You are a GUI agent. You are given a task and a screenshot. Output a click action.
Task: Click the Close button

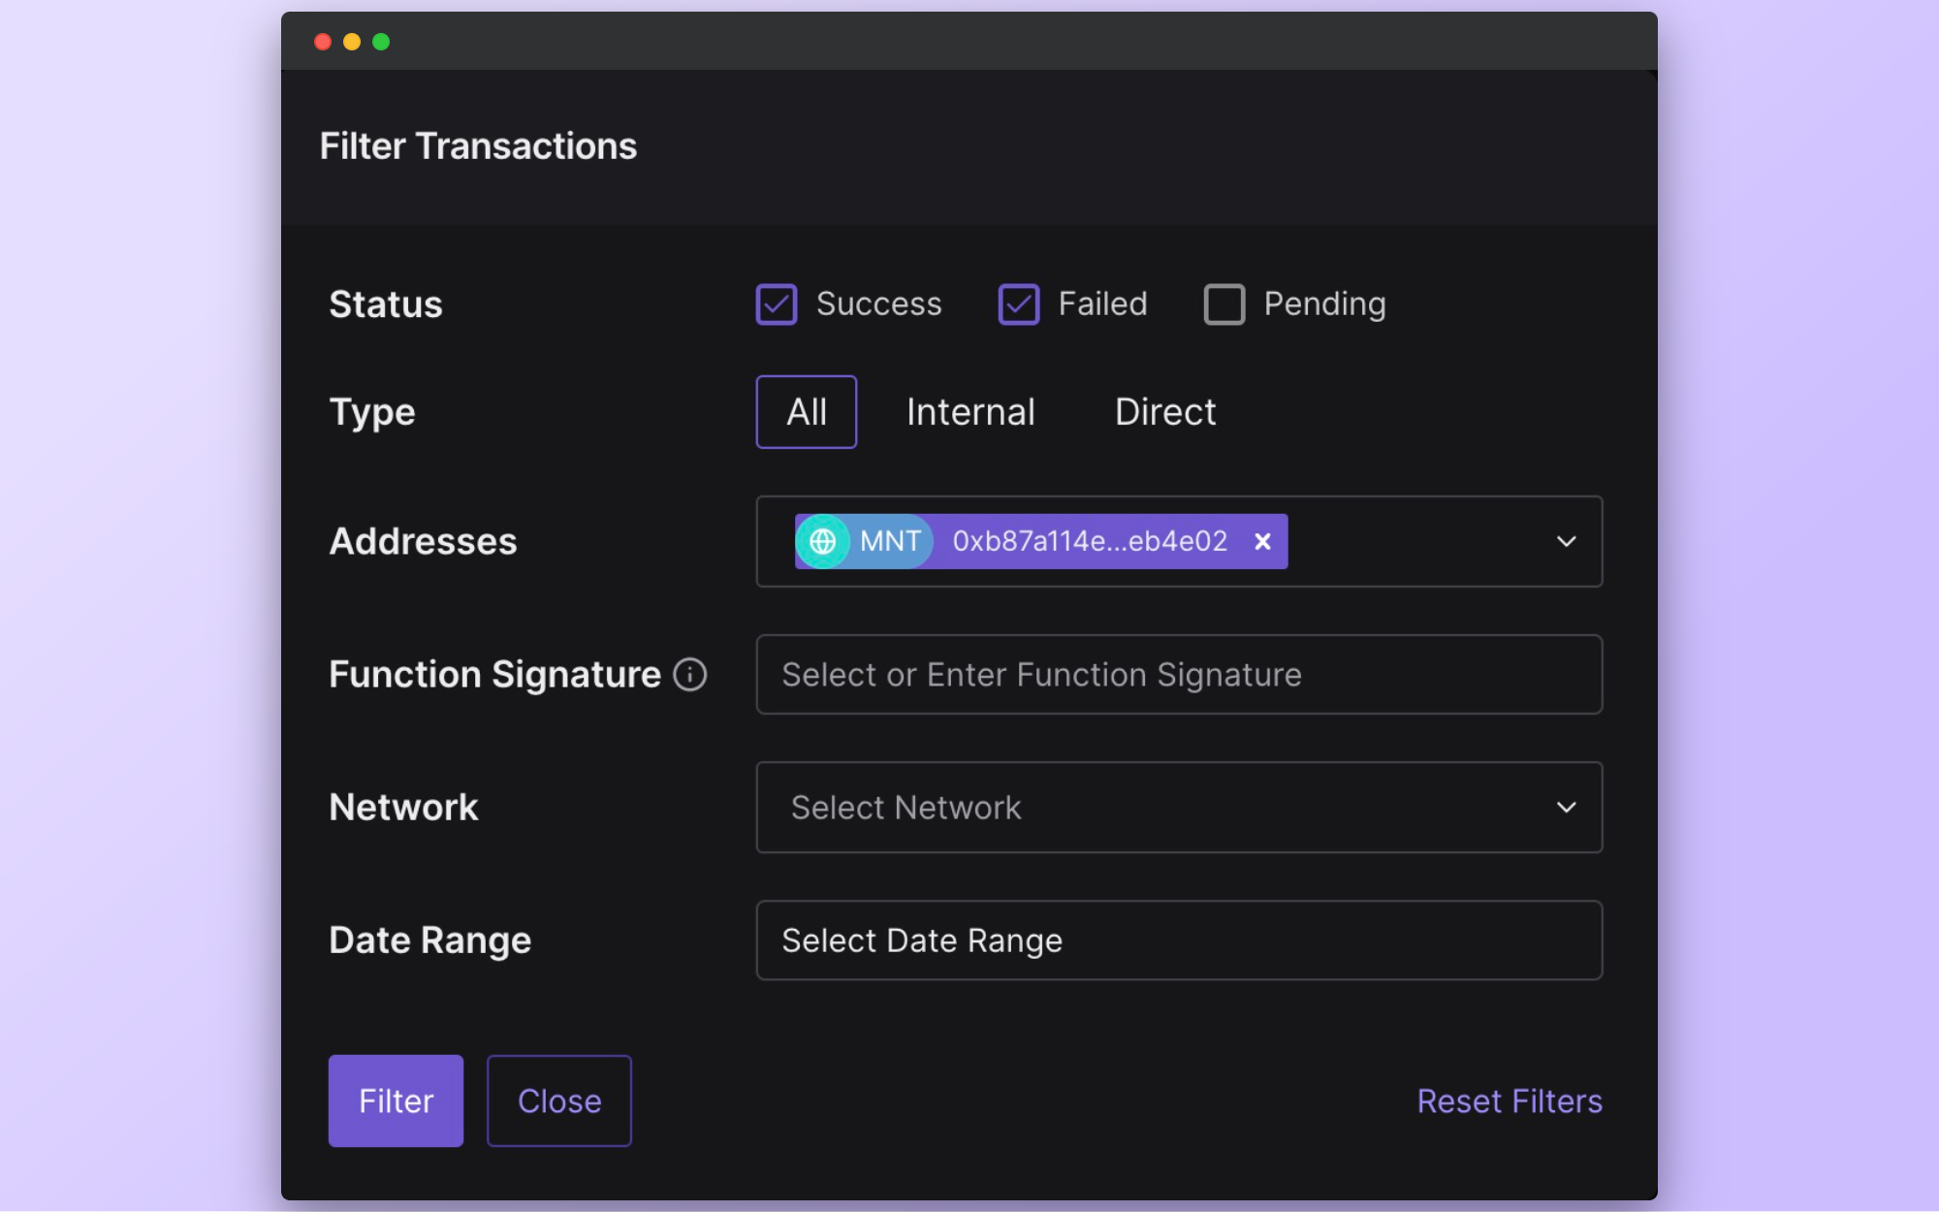click(558, 1100)
